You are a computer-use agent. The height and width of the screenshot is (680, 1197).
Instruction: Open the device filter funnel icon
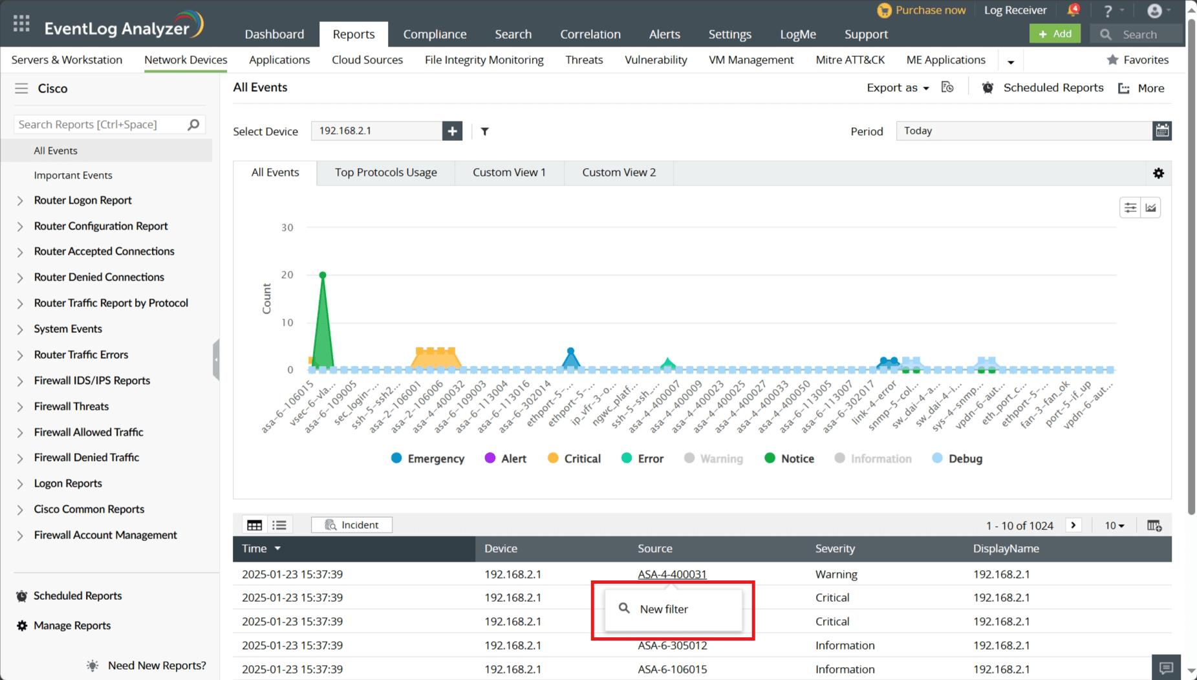[485, 132]
